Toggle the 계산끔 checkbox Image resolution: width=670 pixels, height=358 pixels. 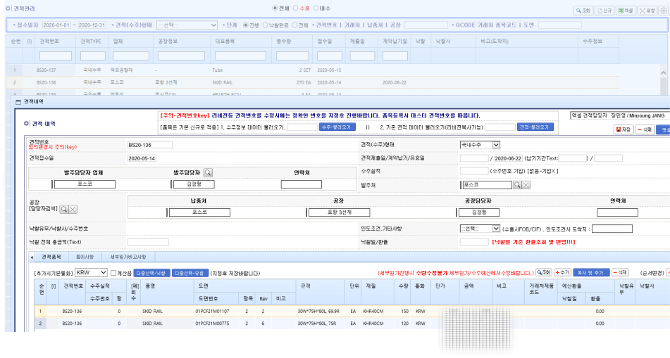pyautogui.click(x=113, y=273)
